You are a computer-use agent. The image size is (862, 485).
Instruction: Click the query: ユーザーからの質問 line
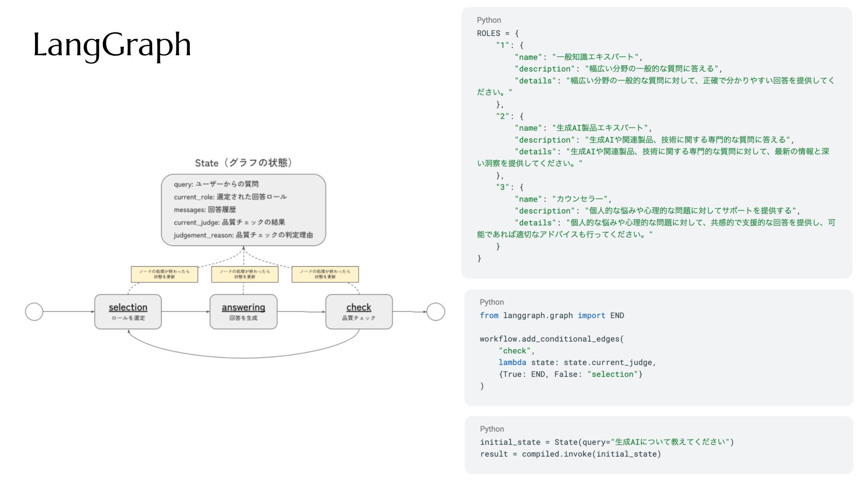click(x=216, y=184)
